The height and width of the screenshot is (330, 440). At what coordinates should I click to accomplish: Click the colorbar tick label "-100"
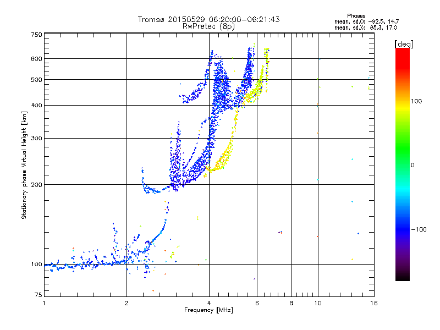pyautogui.click(x=419, y=229)
